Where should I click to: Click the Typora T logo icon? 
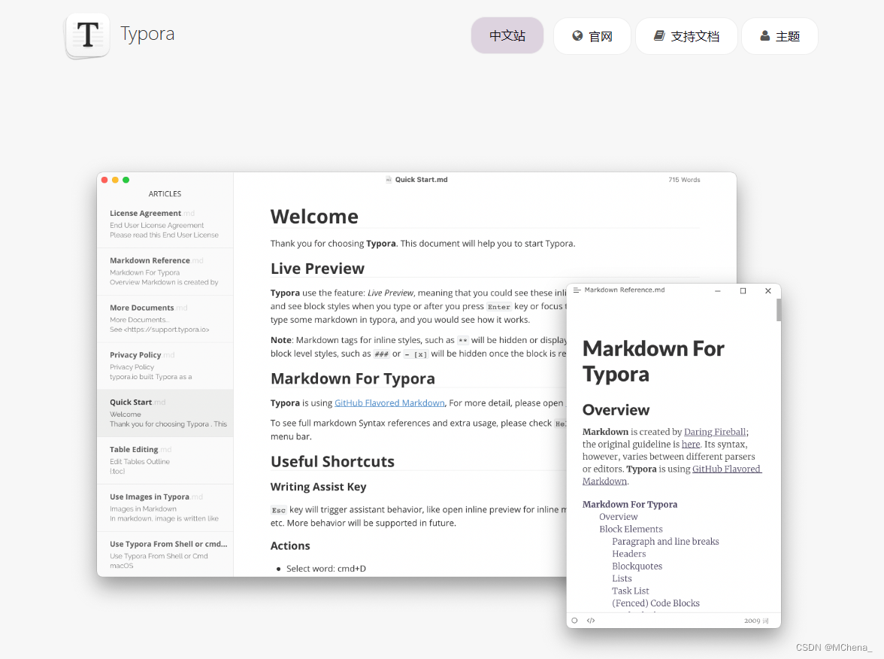[x=87, y=35]
